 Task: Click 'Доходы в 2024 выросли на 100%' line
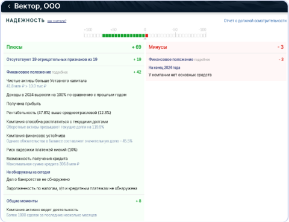coord(66,95)
